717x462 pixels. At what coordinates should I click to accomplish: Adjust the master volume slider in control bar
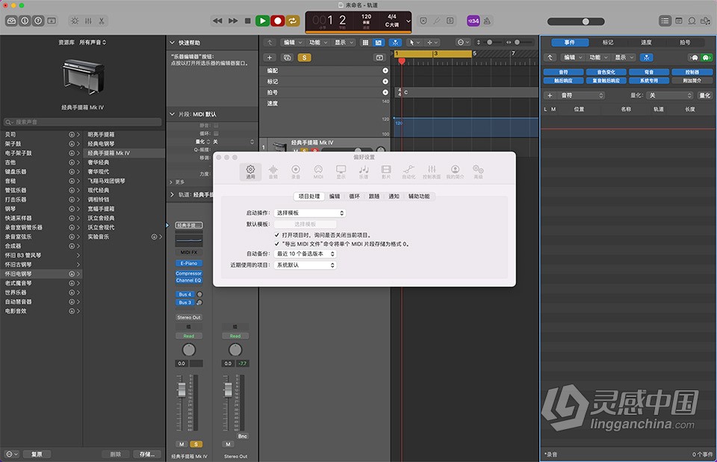click(x=576, y=22)
